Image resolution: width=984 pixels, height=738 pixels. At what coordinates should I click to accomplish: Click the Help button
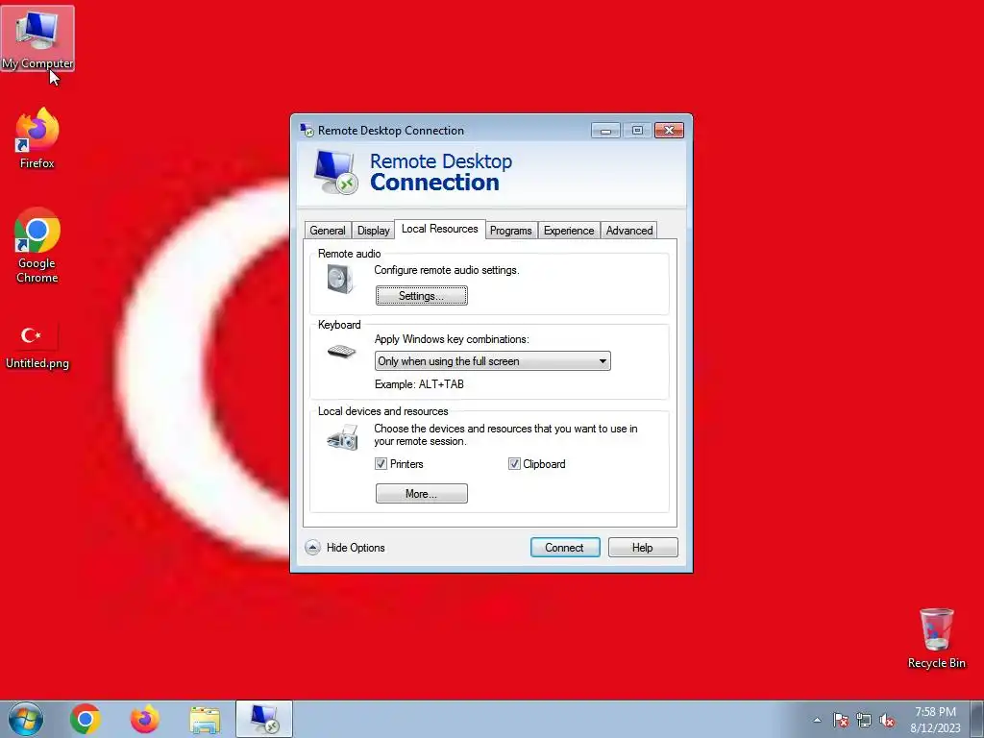[x=643, y=547]
